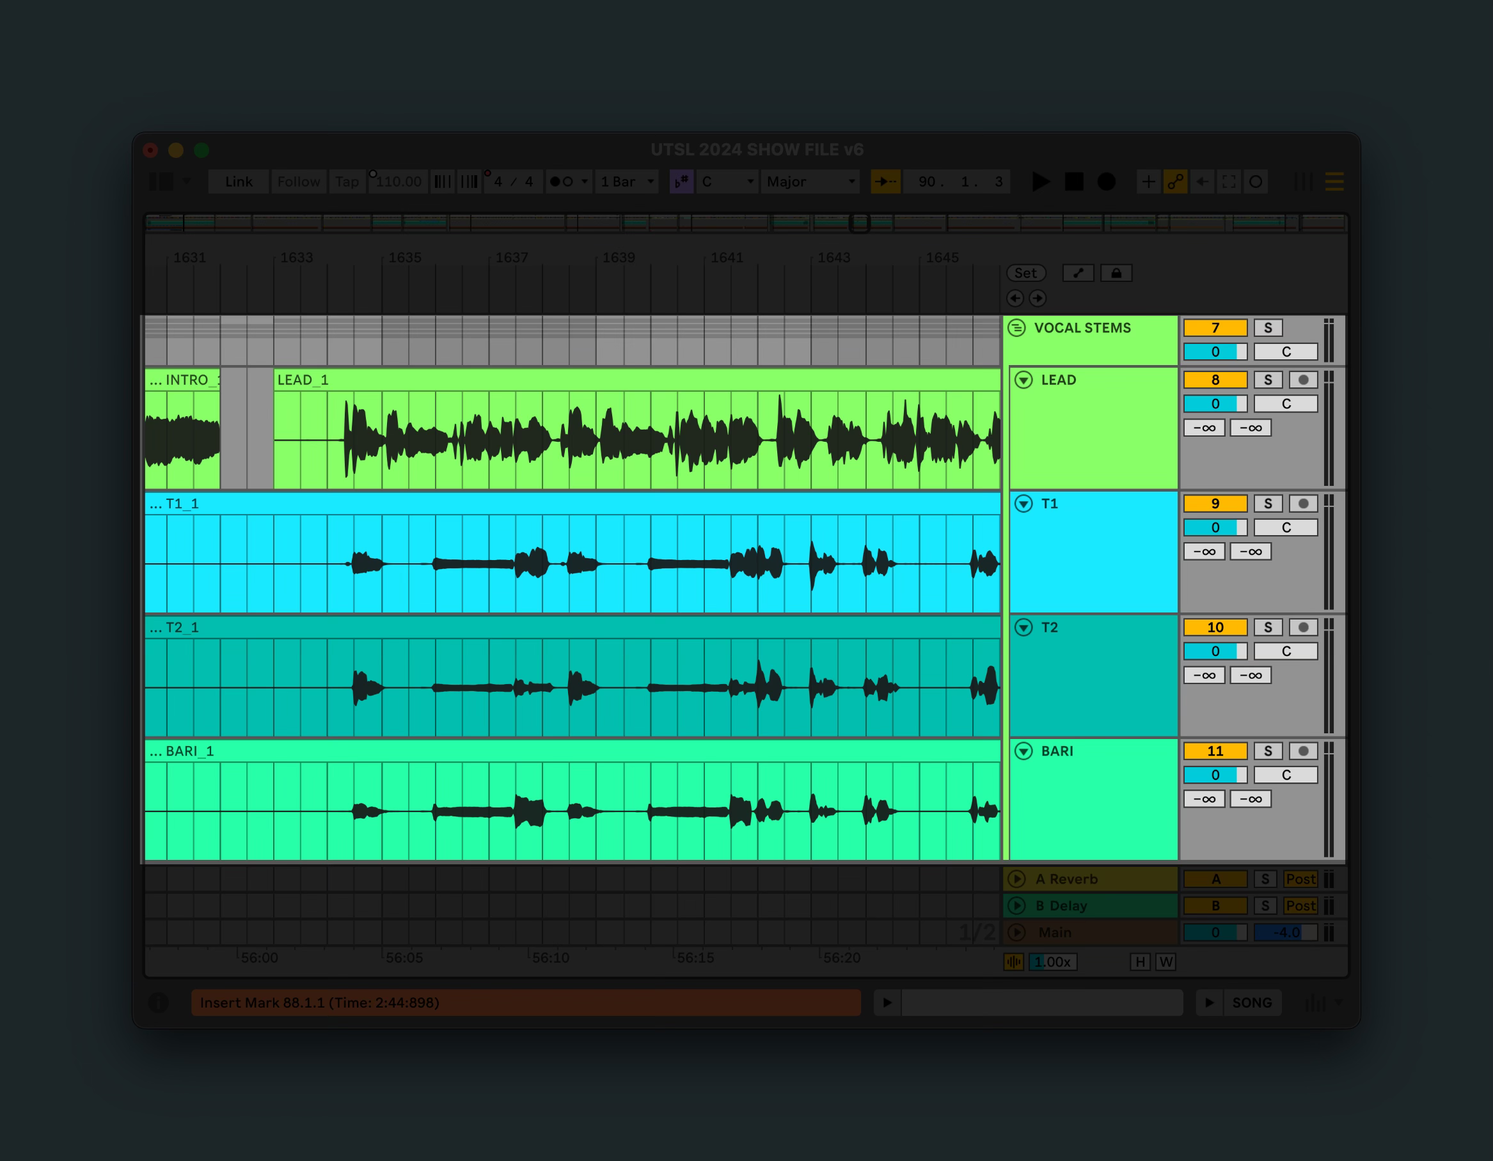Toggle the Scale Mode sharp-flat icon
The height and width of the screenshot is (1161, 1493).
(x=681, y=182)
